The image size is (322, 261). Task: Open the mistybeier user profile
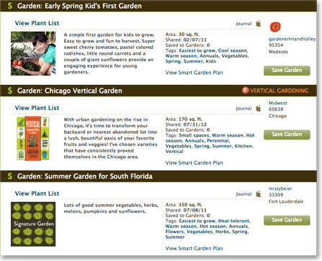point(280,188)
